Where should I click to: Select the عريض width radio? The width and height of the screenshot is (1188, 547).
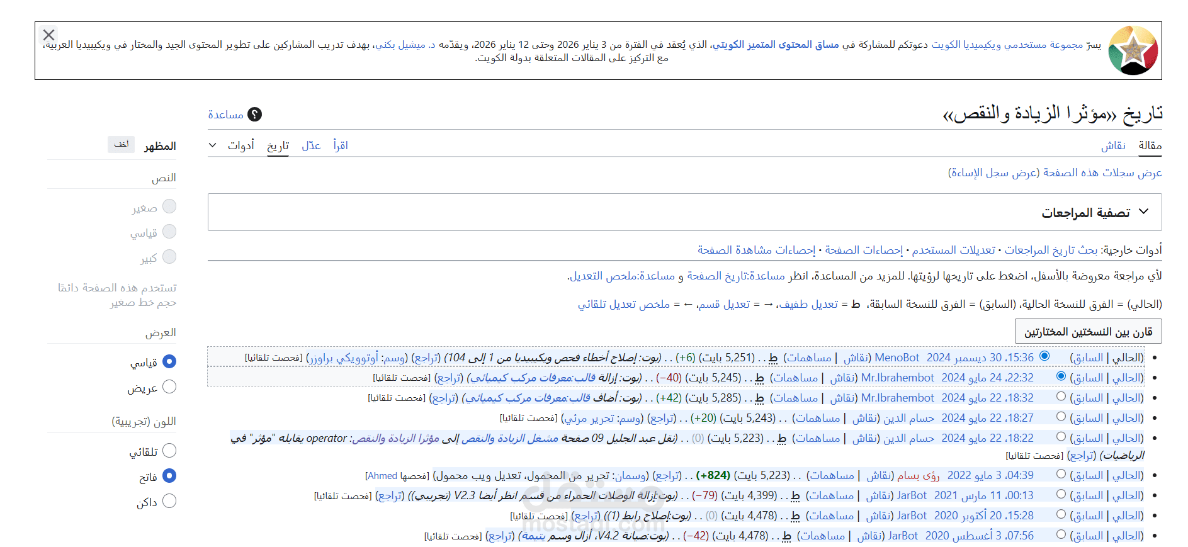169,386
